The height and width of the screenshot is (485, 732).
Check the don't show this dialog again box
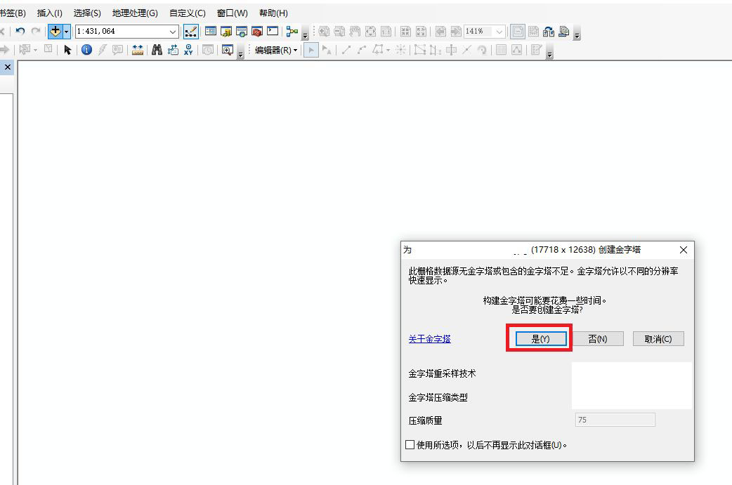[410, 444]
